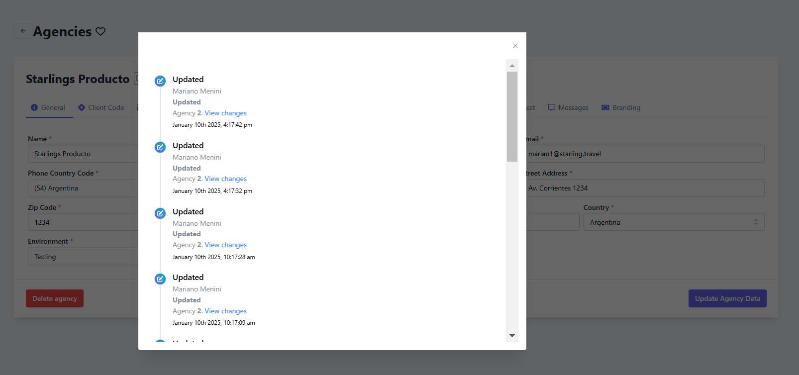Click the Street Address input field

[644, 188]
